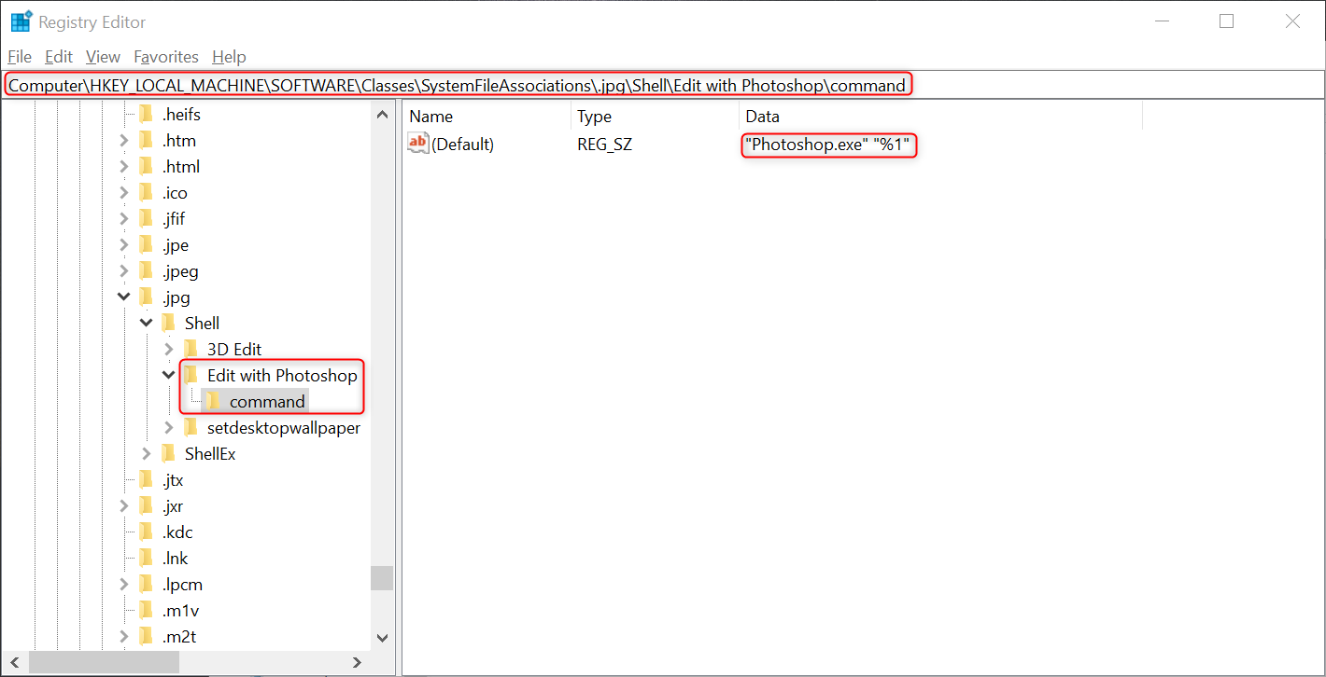The width and height of the screenshot is (1326, 677).
Task: Click the .kdc folder icon
Action: (x=146, y=532)
